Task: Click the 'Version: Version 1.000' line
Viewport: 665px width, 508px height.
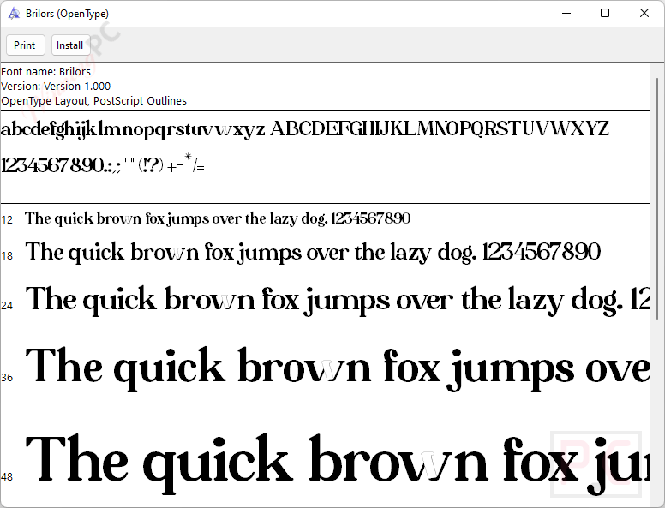Action: point(56,86)
